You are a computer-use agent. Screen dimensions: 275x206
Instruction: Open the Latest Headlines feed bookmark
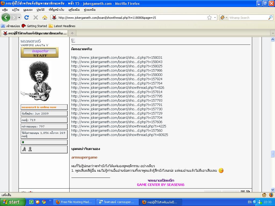[x=62, y=26]
